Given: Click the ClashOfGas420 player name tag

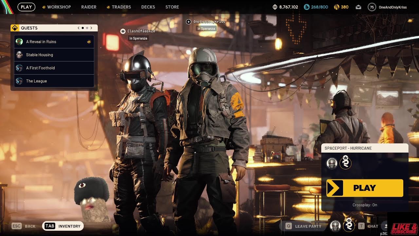Looking at the screenshot, I should point(141,31).
